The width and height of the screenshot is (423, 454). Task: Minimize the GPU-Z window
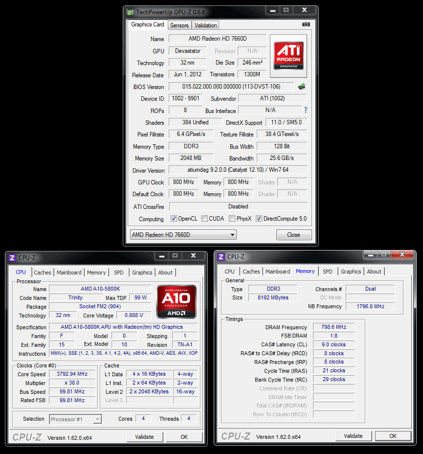point(272,10)
